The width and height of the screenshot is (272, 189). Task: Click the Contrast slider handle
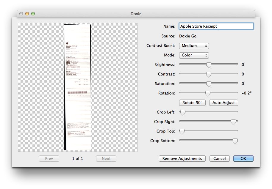pos(209,74)
